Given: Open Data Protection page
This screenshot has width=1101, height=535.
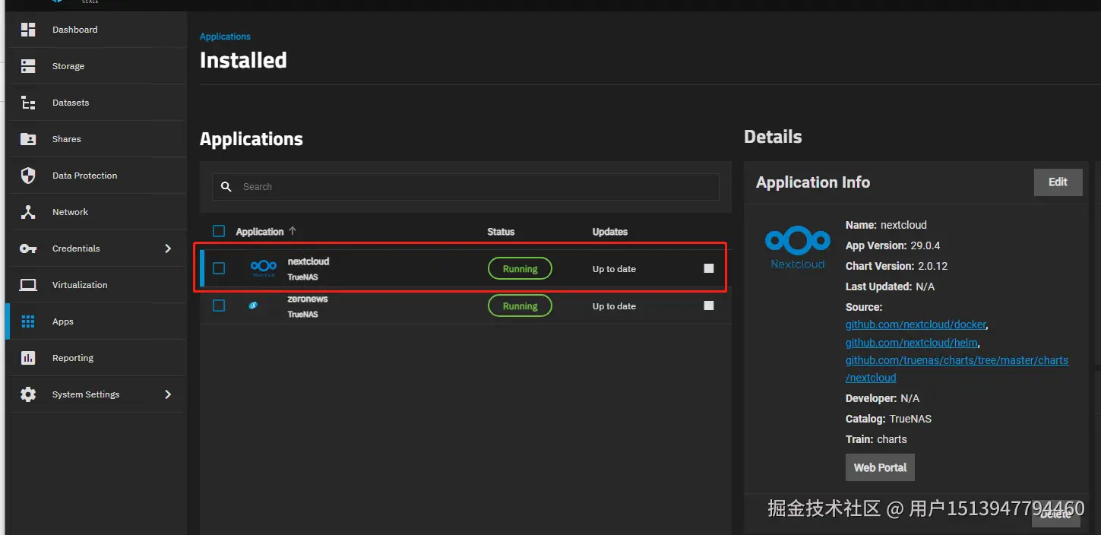Looking at the screenshot, I should pyautogui.click(x=96, y=176).
